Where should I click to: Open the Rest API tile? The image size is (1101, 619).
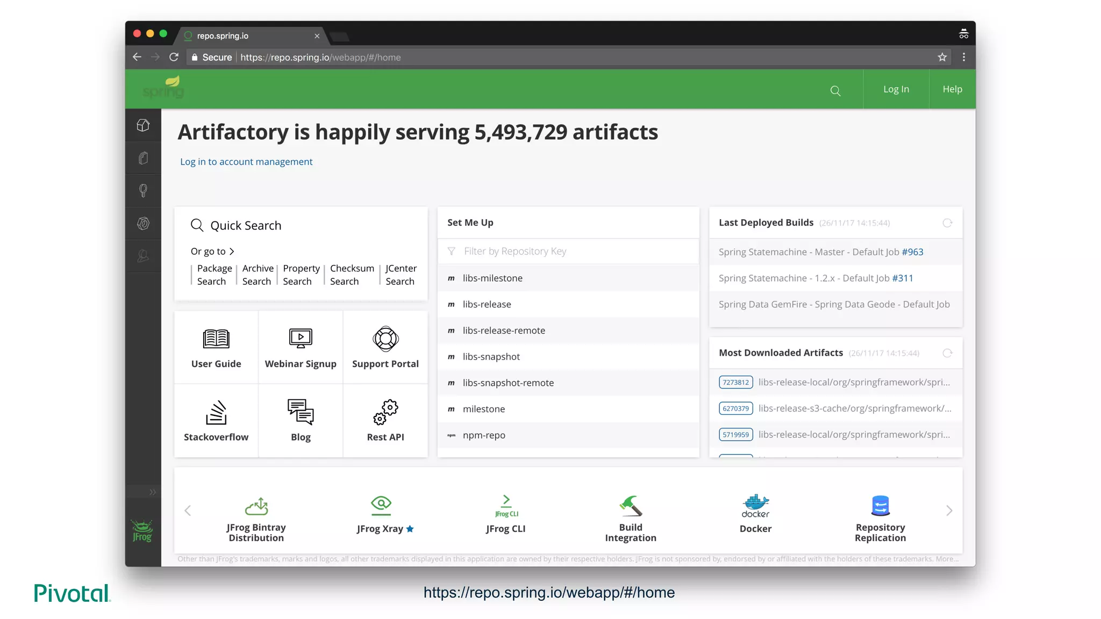tap(385, 421)
